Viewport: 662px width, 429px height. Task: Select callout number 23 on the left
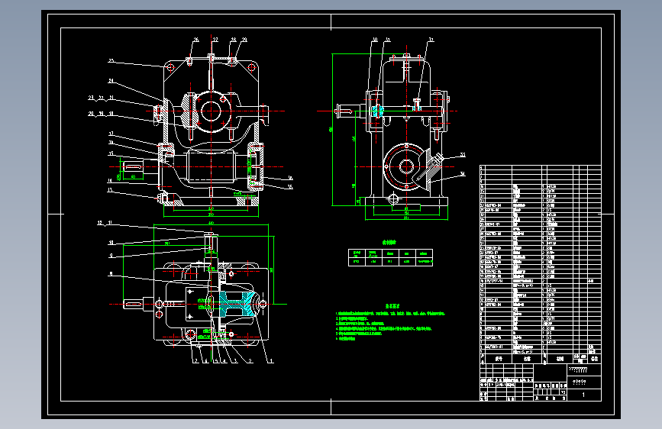point(91,98)
